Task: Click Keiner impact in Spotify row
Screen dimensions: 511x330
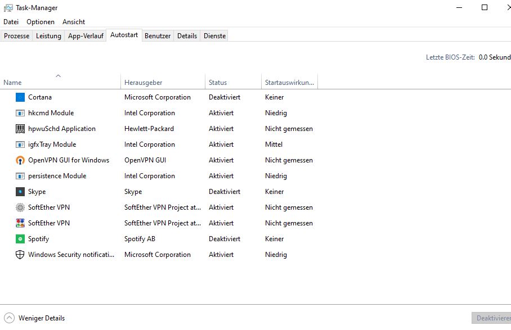Action: pos(275,239)
